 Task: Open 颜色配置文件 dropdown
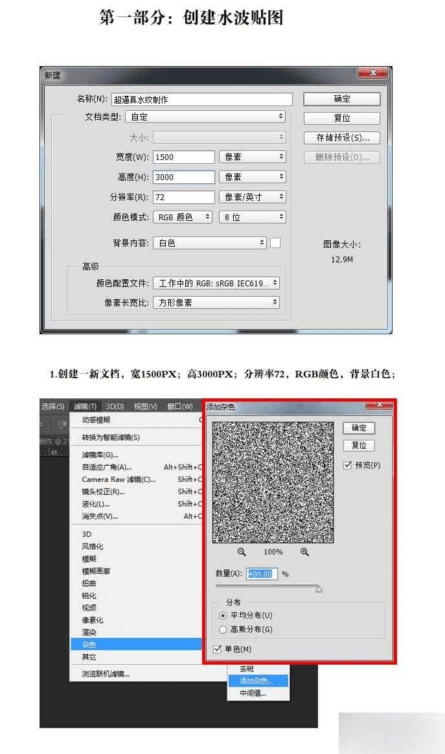tap(216, 283)
